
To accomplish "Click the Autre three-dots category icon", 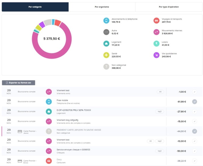I will click(106, 32).
